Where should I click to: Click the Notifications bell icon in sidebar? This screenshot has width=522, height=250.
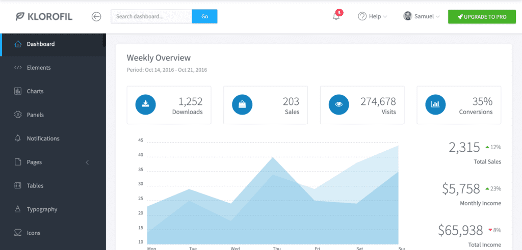[x=18, y=138]
